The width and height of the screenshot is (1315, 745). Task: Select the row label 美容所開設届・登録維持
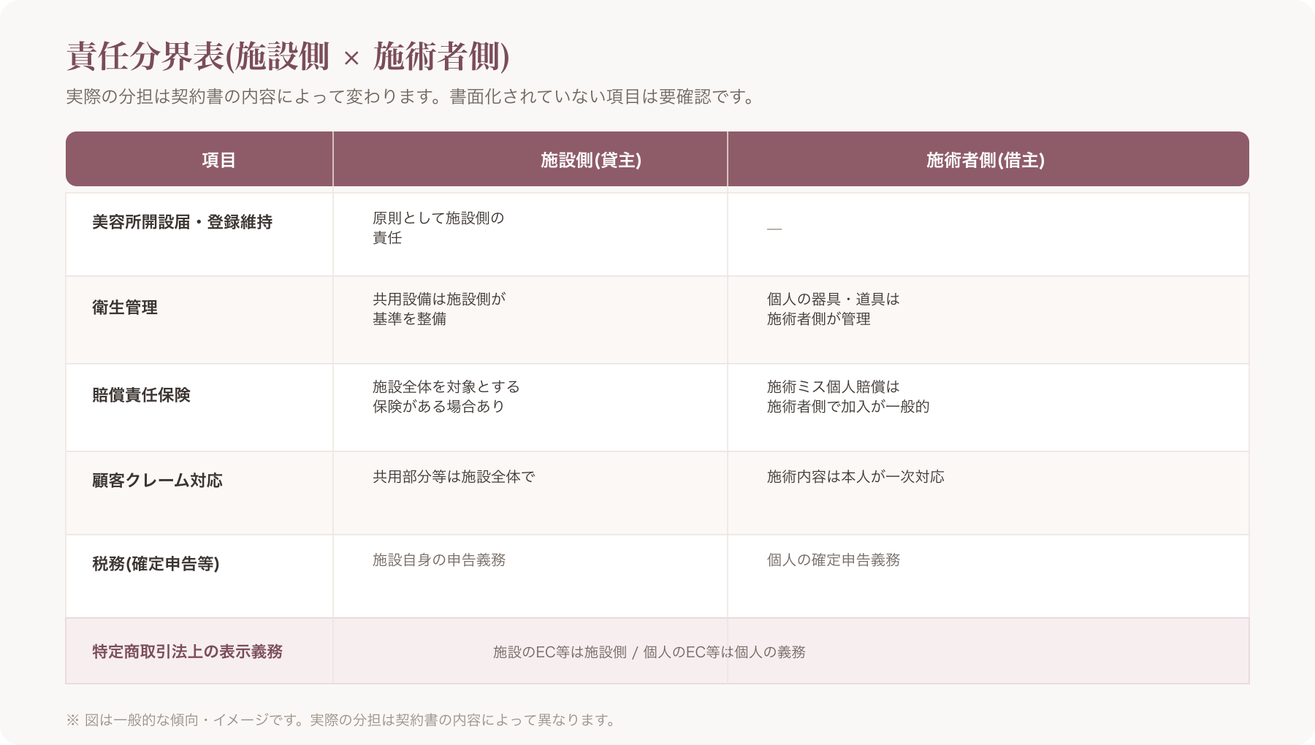tap(182, 222)
